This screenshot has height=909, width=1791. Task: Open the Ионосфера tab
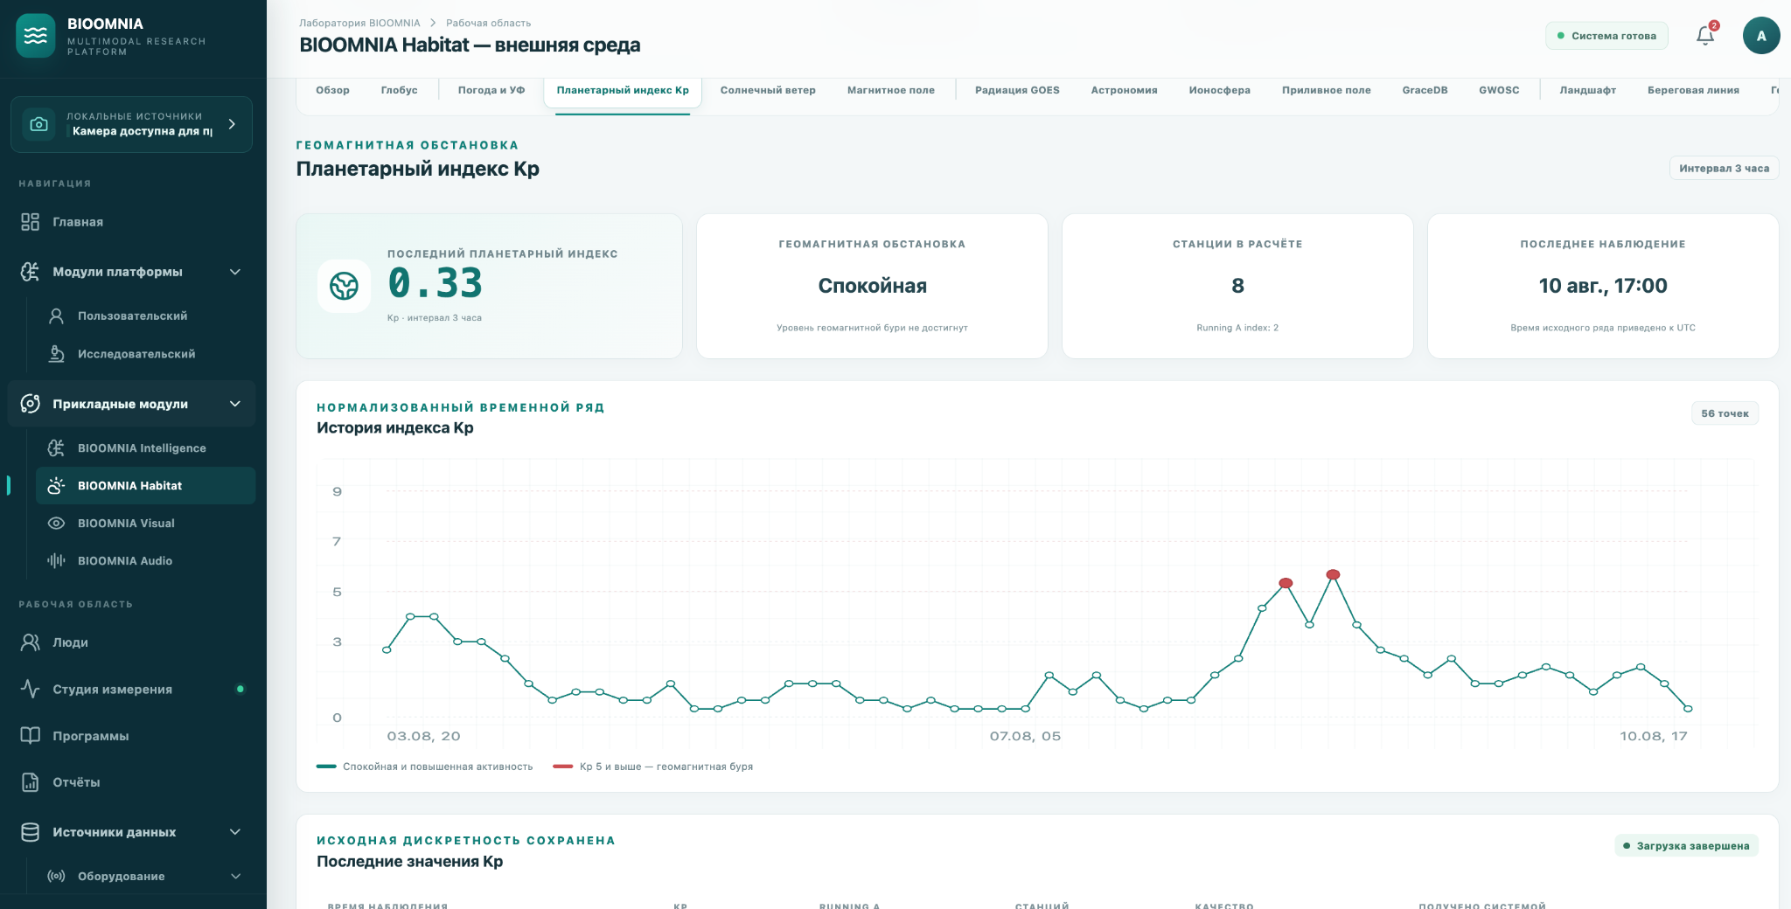1219,90
